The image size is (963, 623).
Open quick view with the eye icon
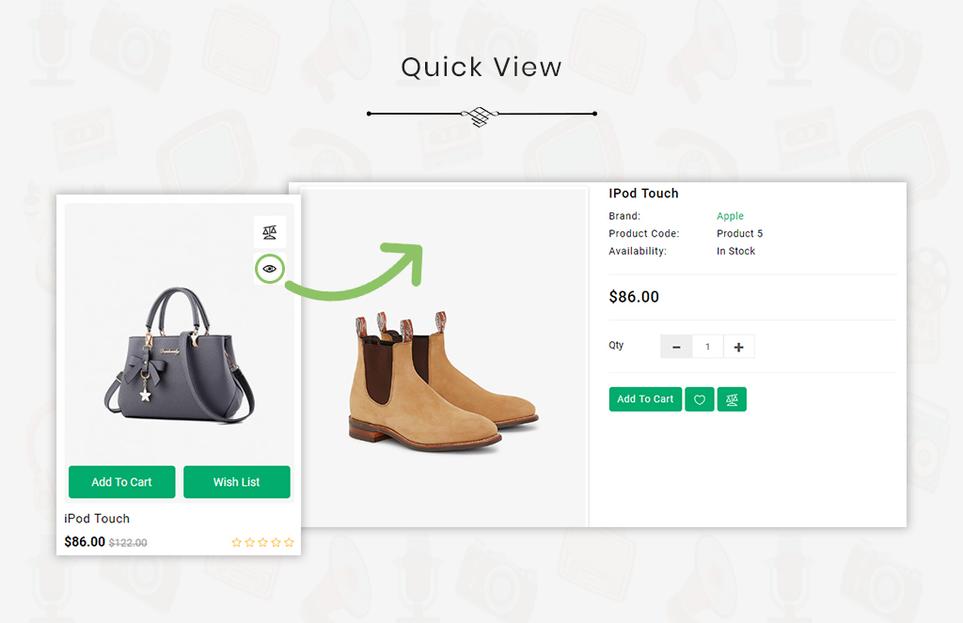(270, 269)
